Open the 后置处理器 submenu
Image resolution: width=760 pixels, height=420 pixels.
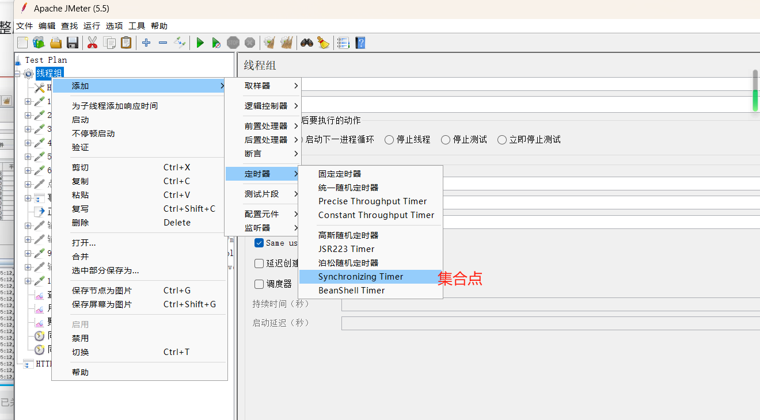point(263,140)
